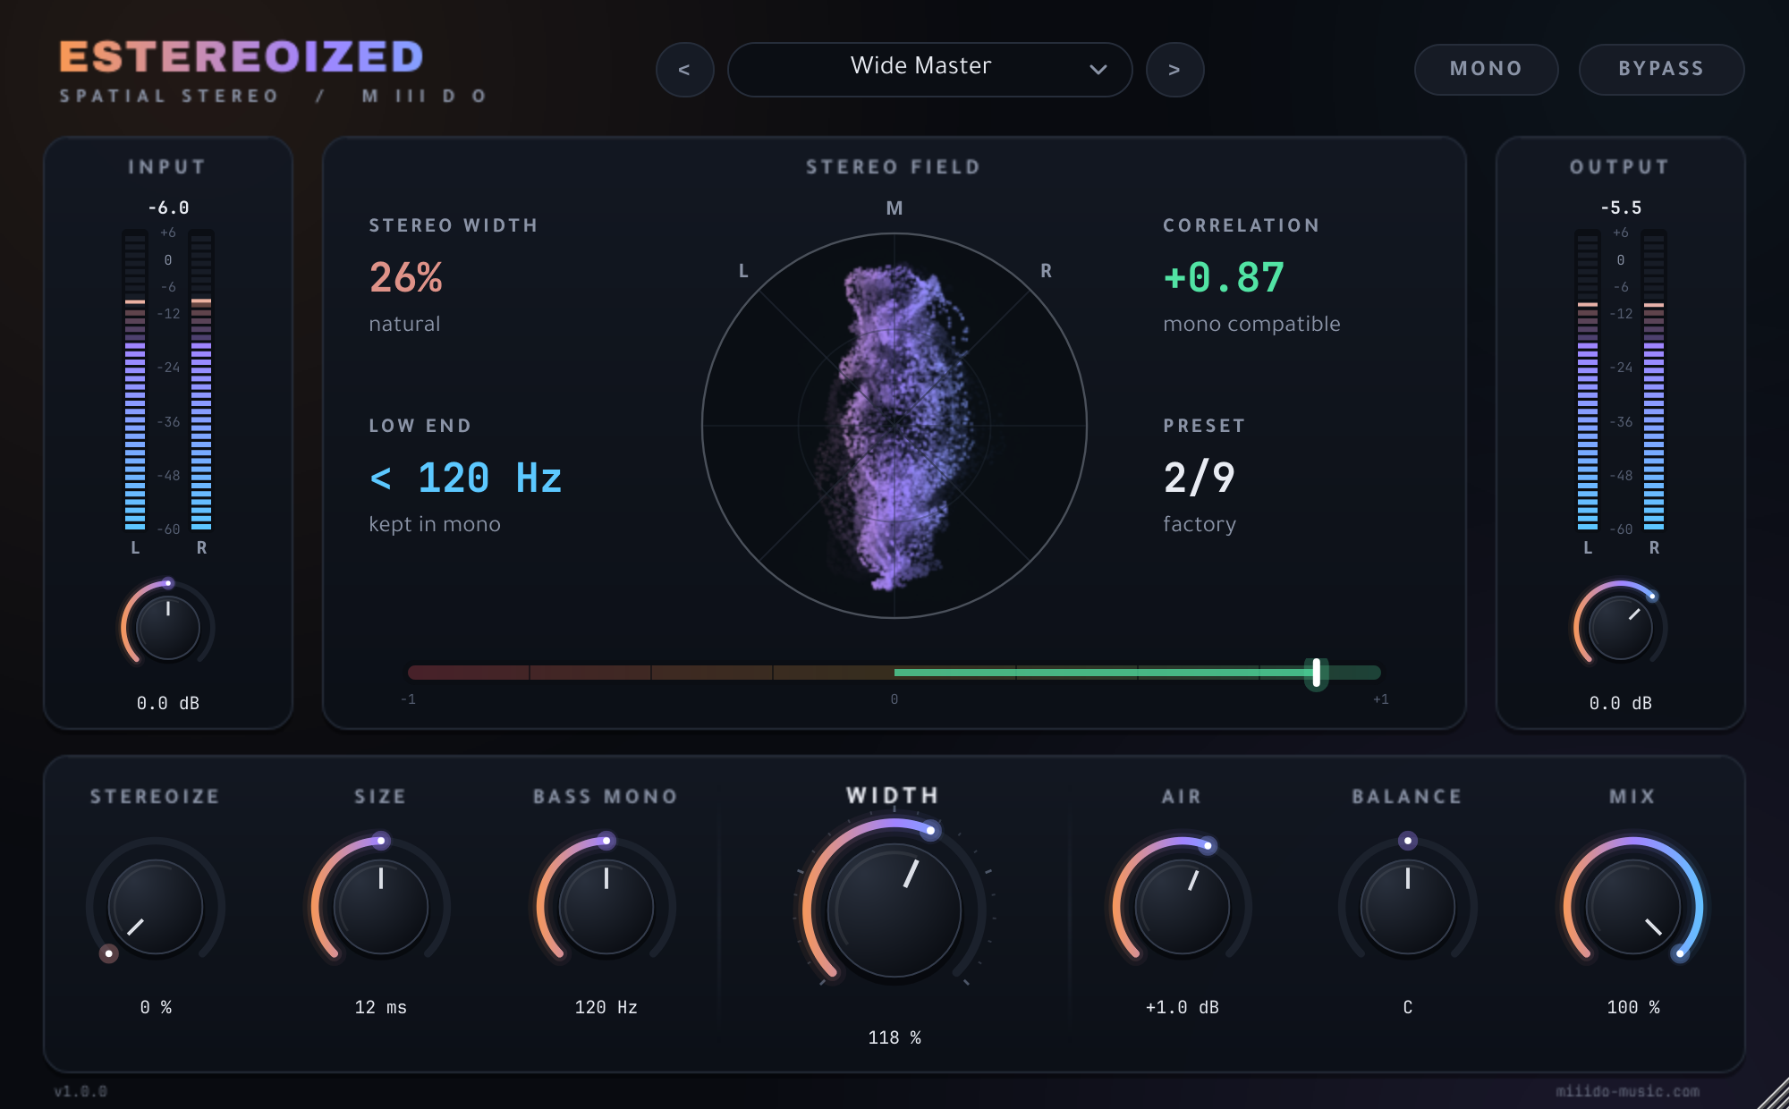Go to the next preset arrow

[x=1174, y=70]
